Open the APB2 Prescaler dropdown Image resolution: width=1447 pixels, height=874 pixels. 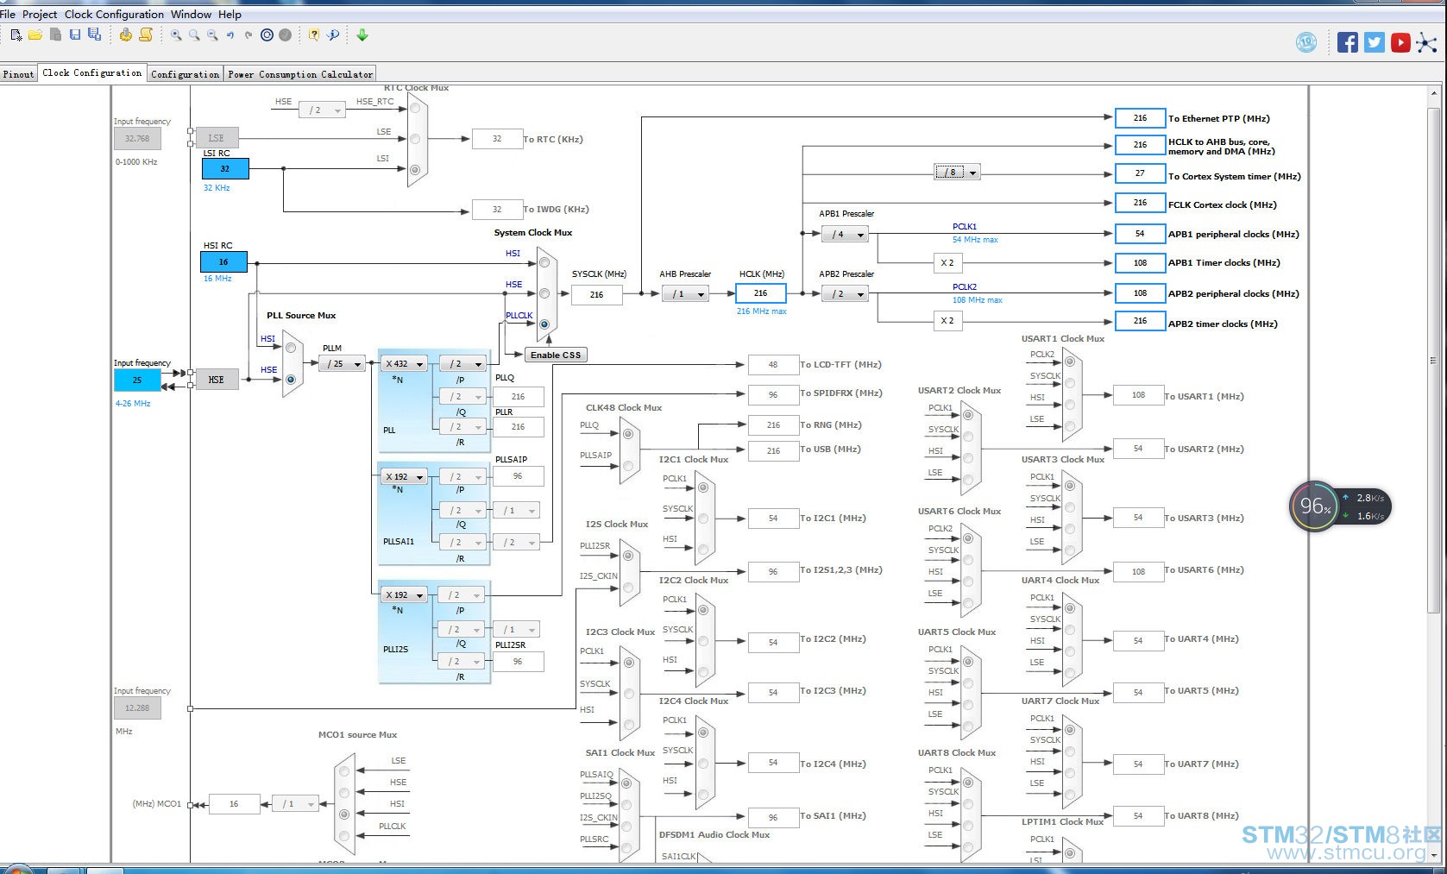click(846, 294)
